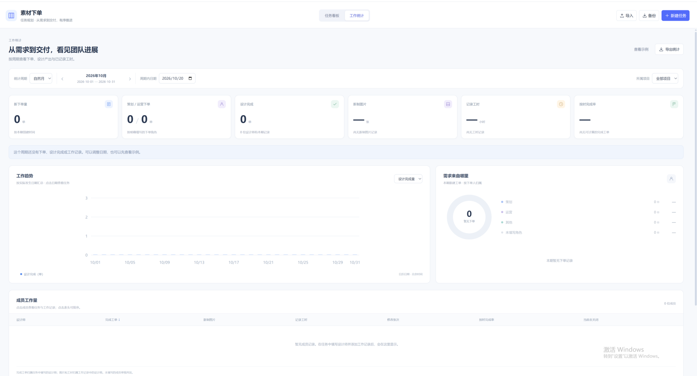The image size is (697, 376).
Task: Go to previous month with left arrow
Action: 62,79
